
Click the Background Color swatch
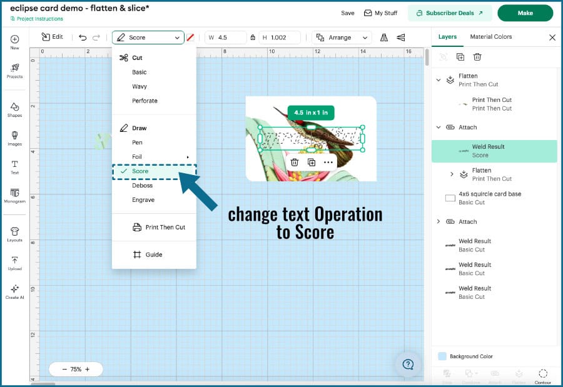[x=442, y=356]
